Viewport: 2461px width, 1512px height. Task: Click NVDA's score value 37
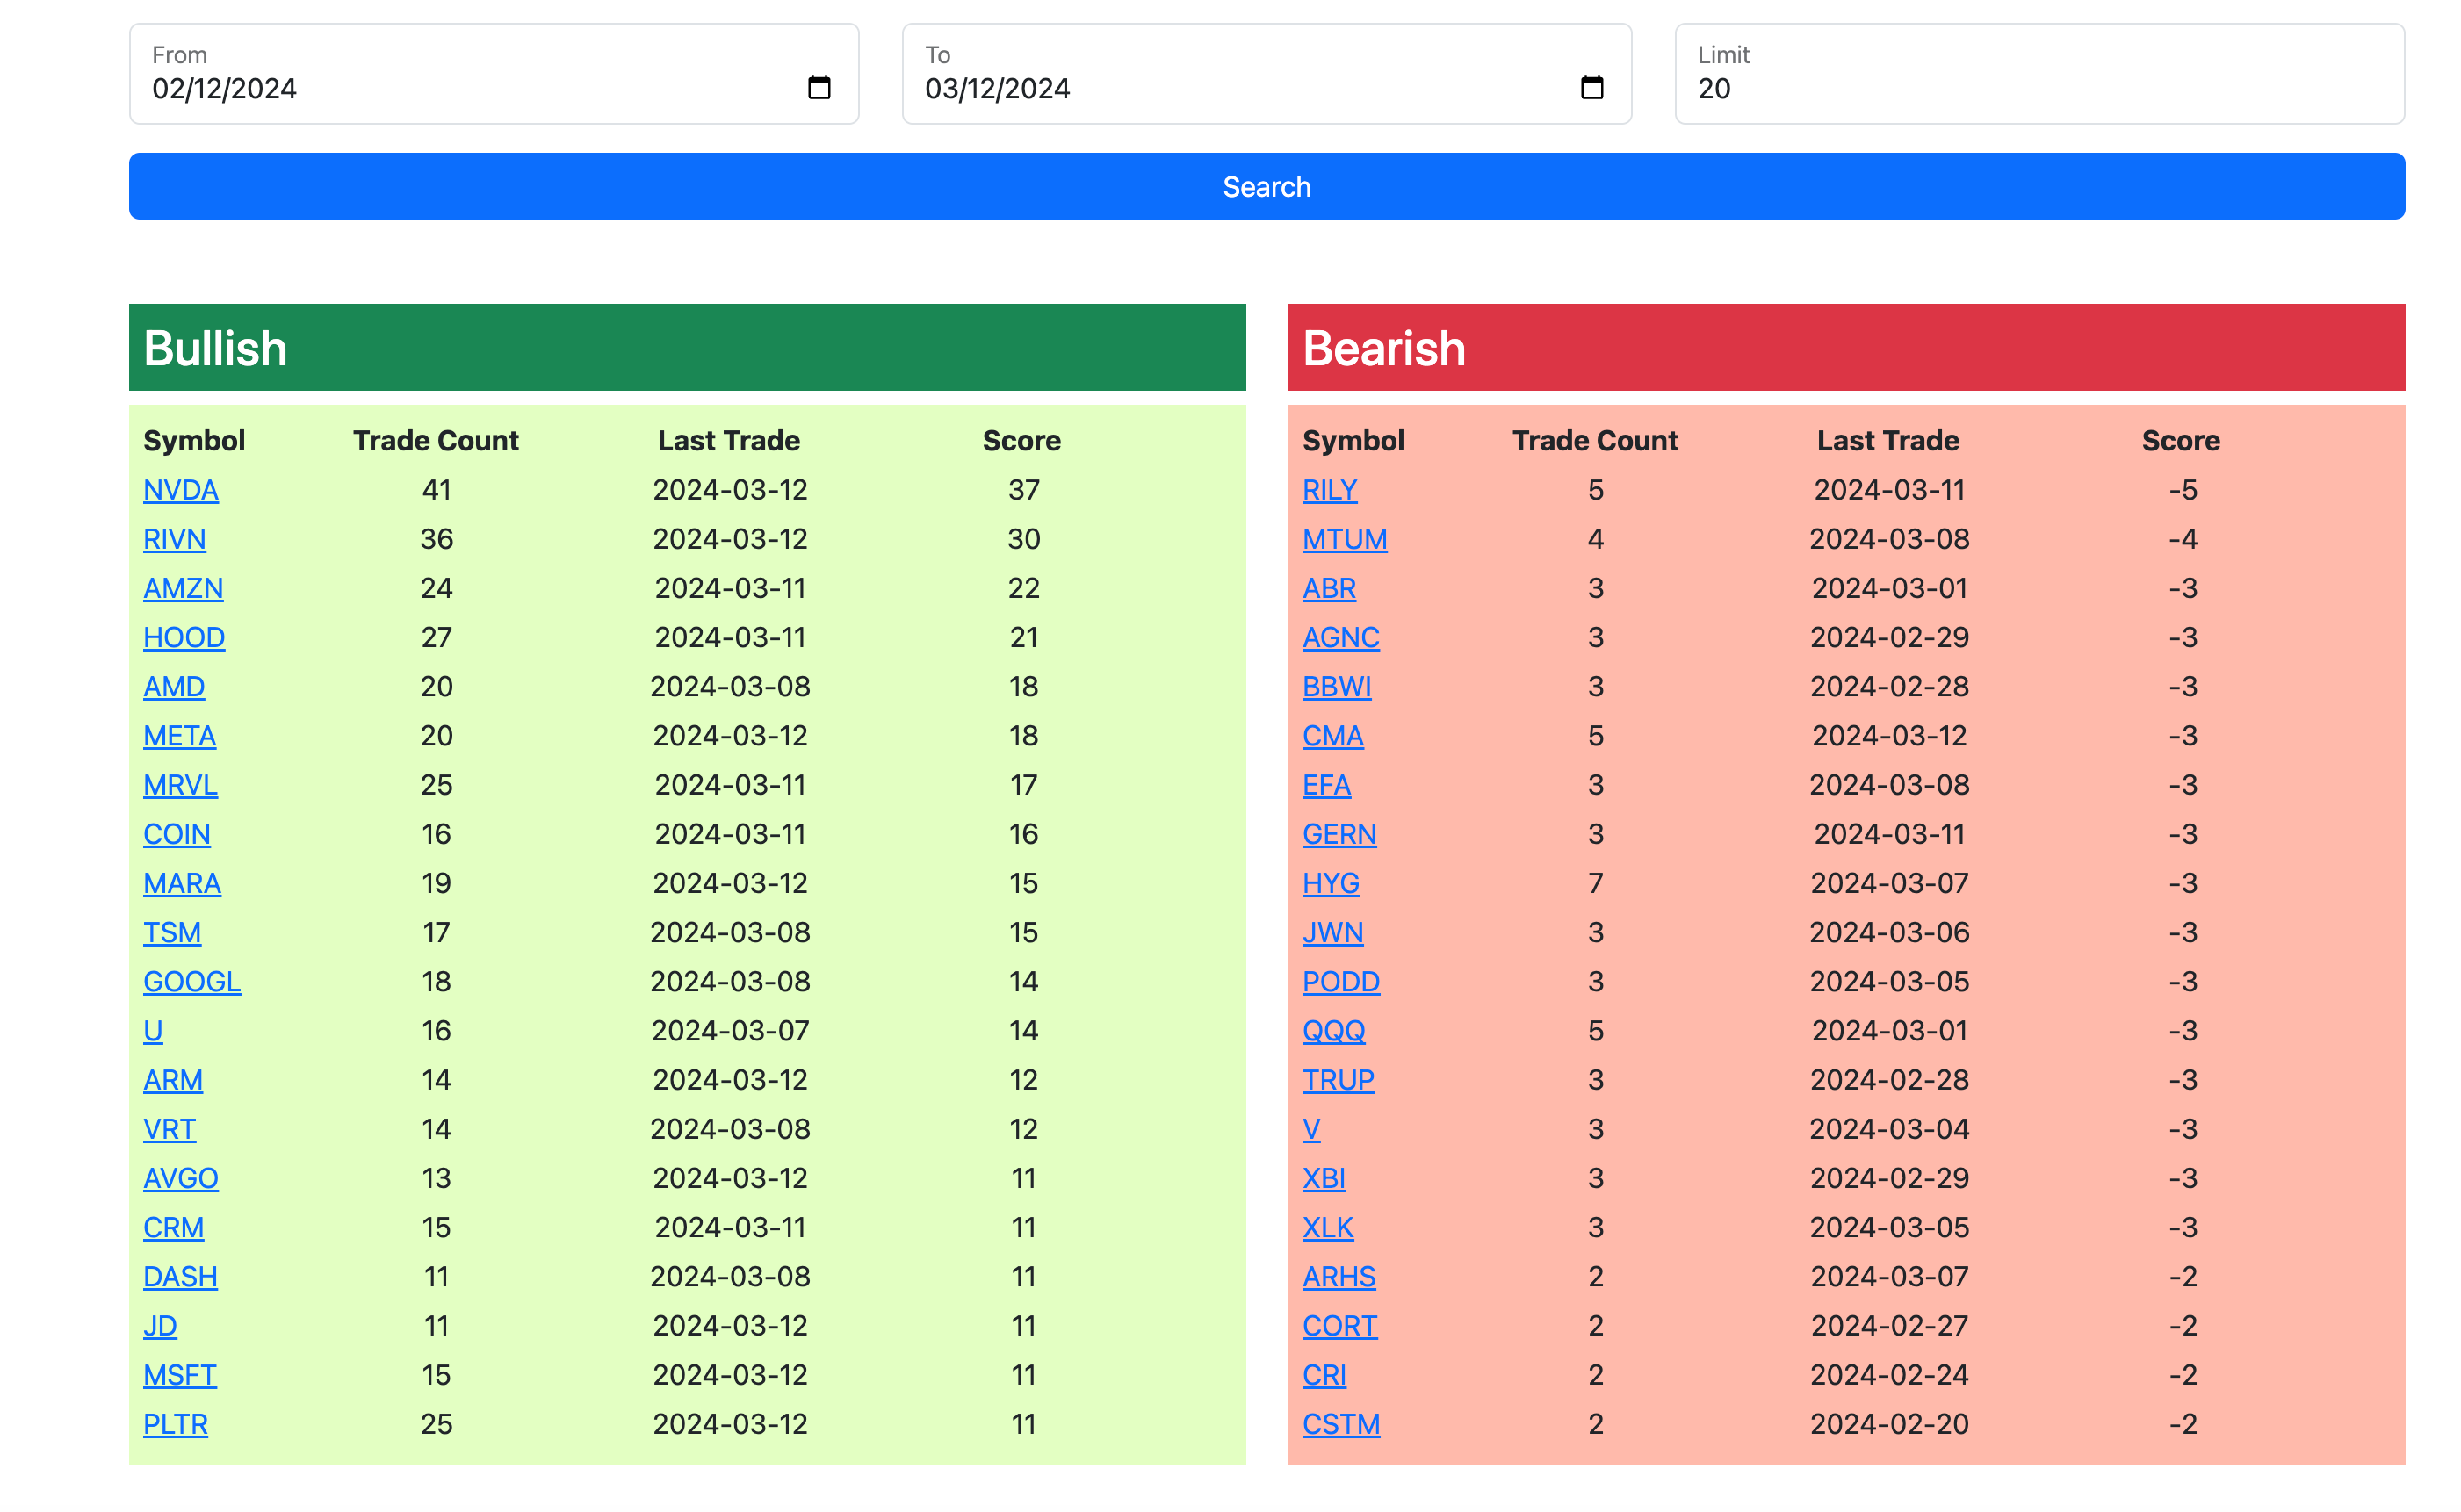1023,490
